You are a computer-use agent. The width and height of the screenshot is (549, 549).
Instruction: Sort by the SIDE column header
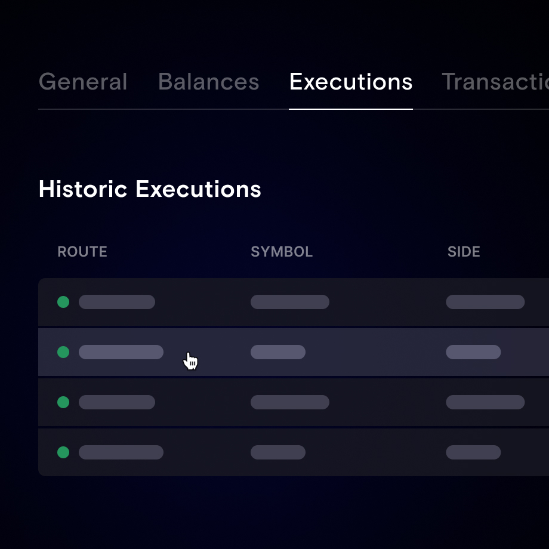click(464, 252)
